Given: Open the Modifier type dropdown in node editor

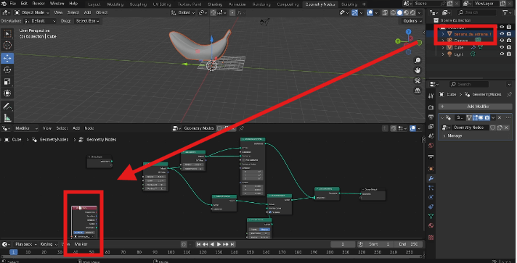Looking at the screenshot, I should click(x=26, y=128).
